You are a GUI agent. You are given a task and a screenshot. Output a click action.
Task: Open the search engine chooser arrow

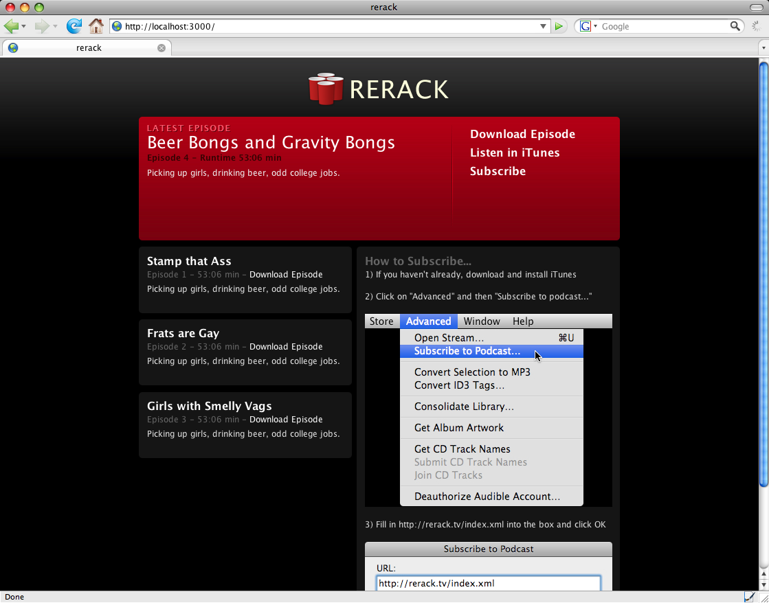coord(595,27)
